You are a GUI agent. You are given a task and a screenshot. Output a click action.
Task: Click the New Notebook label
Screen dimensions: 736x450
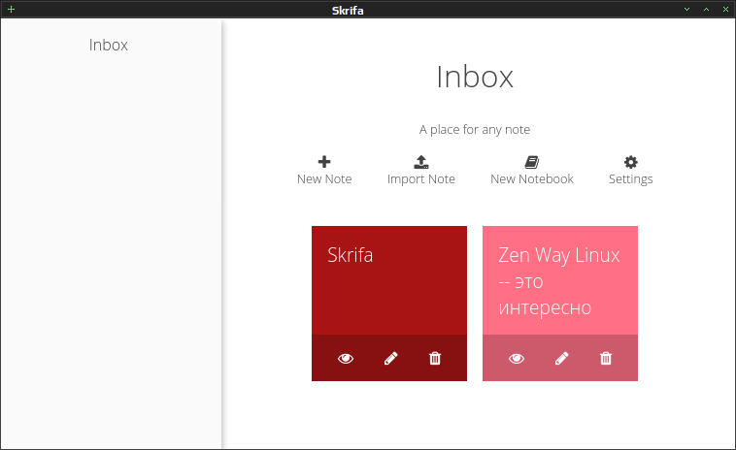pyautogui.click(x=532, y=179)
